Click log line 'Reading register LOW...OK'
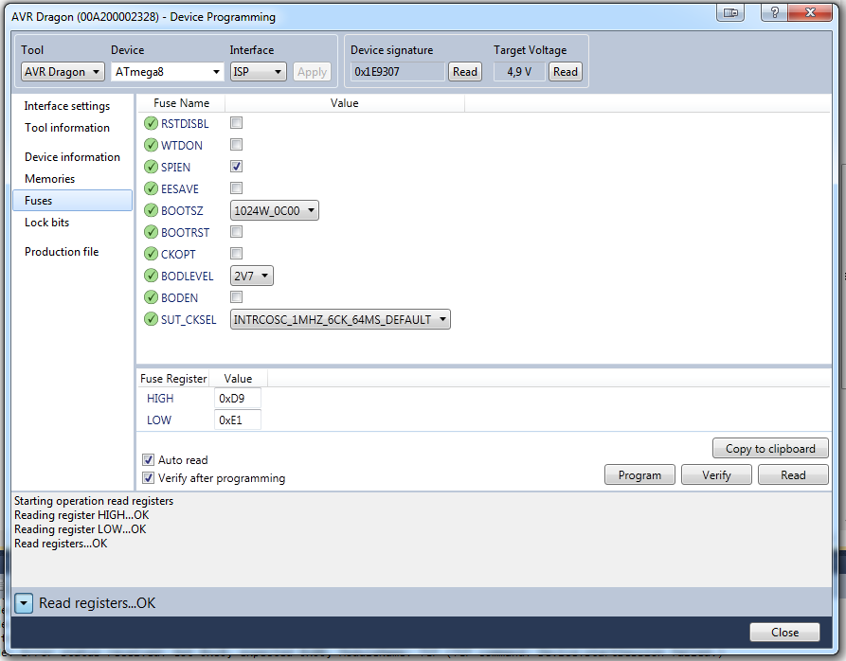Viewport: 846px width, 661px height. pyautogui.click(x=80, y=529)
